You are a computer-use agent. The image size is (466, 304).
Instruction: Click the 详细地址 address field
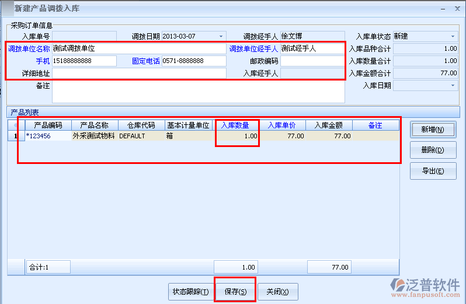[x=138, y=73]
